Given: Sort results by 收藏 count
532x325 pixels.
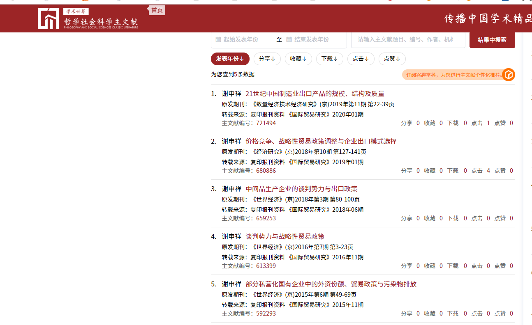Looking at the screenshot, I should pos(298,59).
